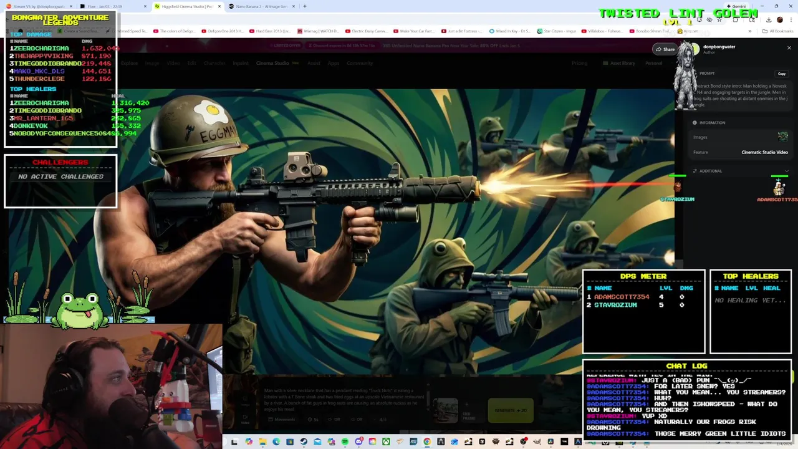Click the Cinematic Studio Video feature value
The width and height of the screenshot is (798, 449).
tap(764, 152)
